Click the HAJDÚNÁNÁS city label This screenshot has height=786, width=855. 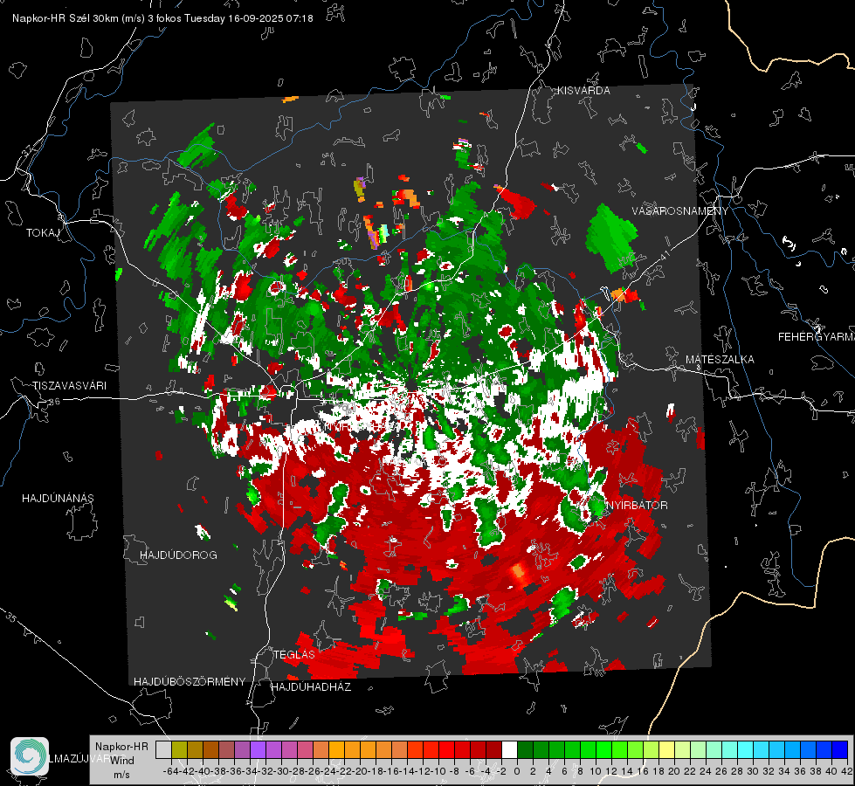[x=58, y=499]
